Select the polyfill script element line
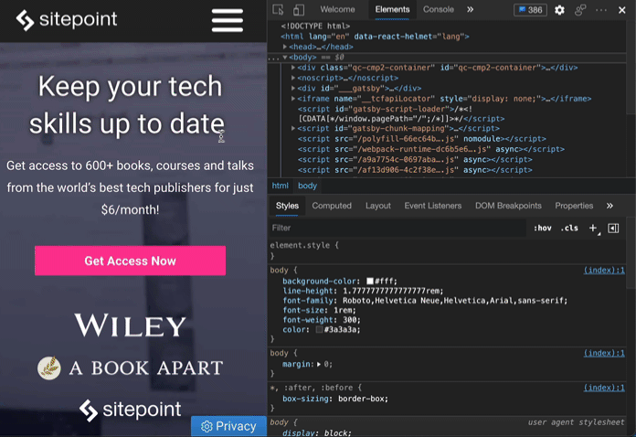 pos(422,139)
